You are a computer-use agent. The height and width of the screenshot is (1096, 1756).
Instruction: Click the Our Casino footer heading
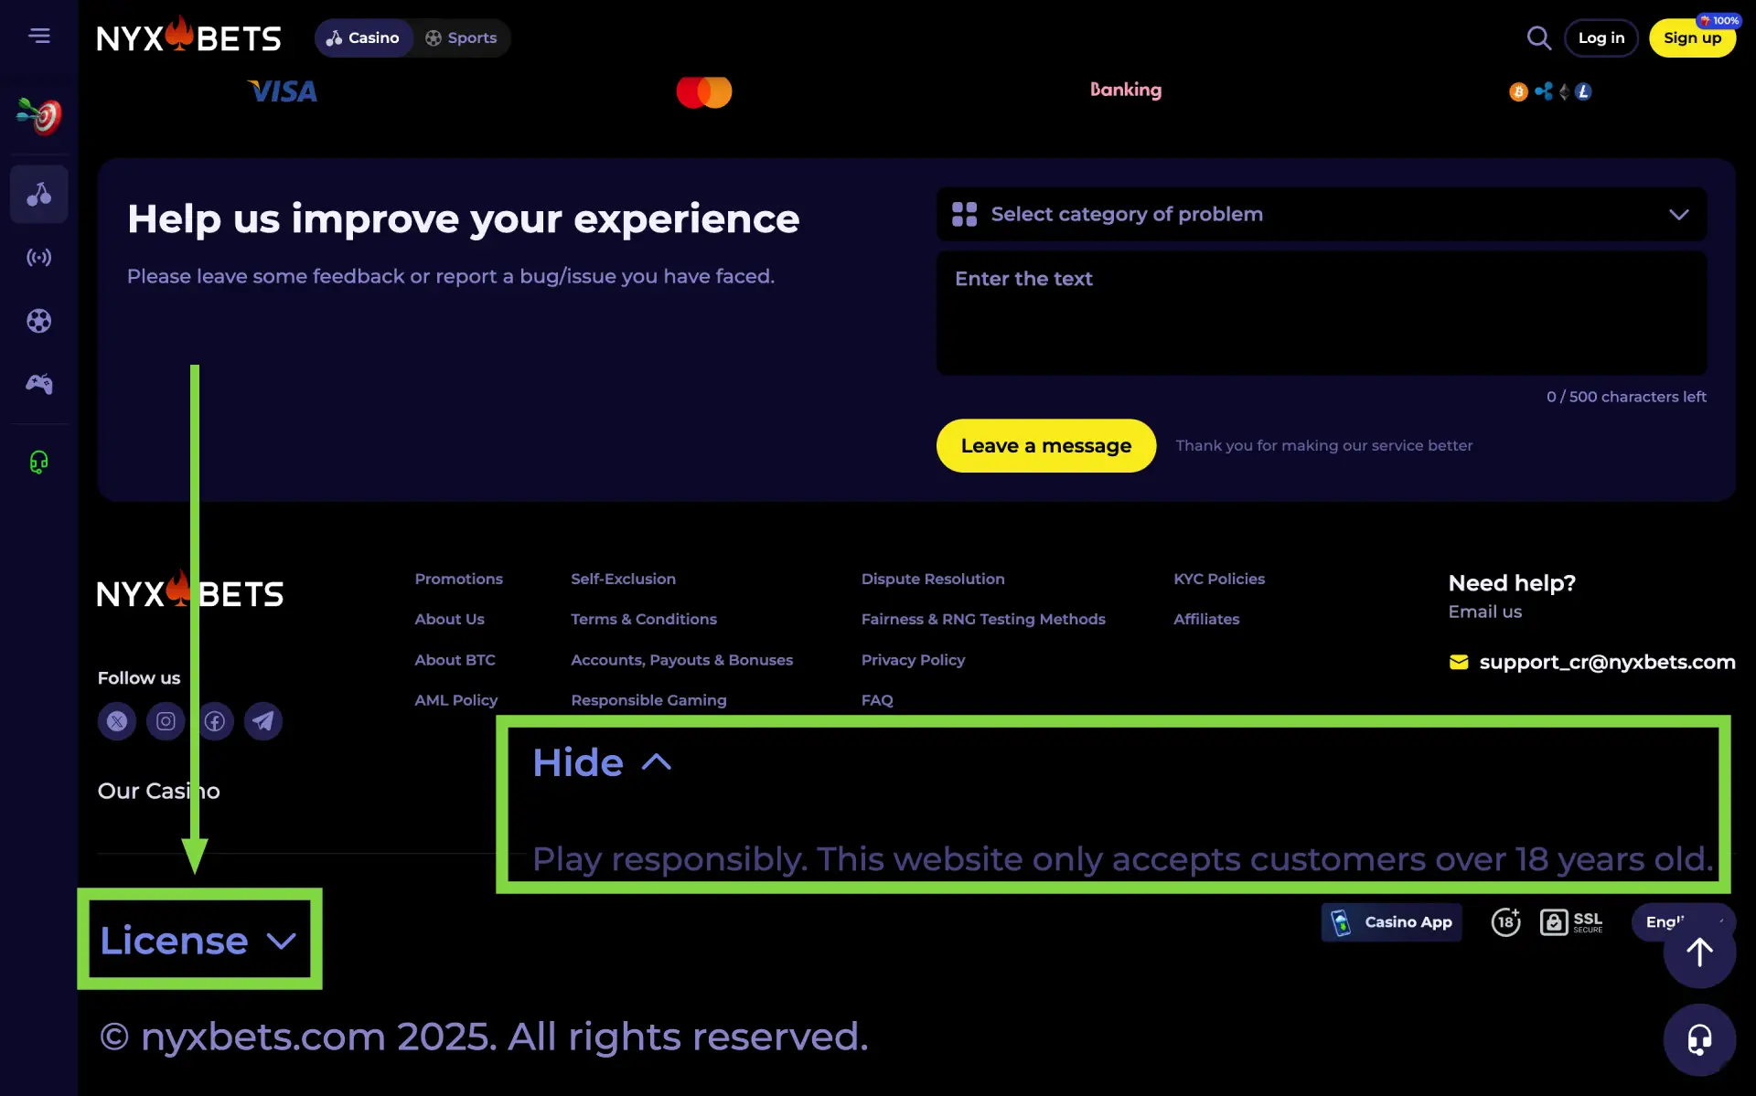(x=159, y=791)
